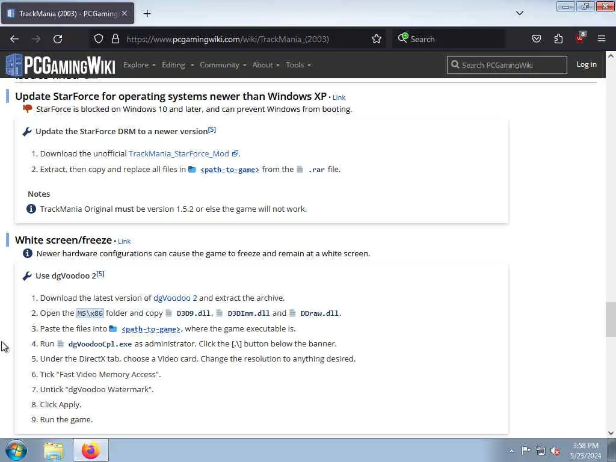Expand the About menu

[265, 65]
